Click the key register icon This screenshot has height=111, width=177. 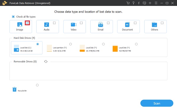[133, 3]
